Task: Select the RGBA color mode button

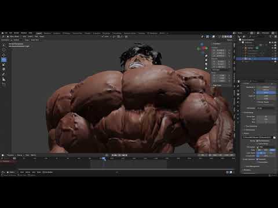Action: [272, 150]
